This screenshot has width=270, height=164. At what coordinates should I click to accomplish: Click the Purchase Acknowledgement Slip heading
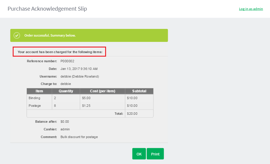tap(47, 9)
